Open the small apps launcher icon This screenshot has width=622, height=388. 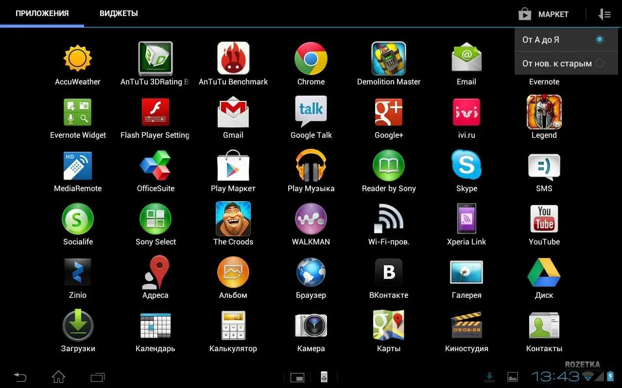[x=297, y=377]
